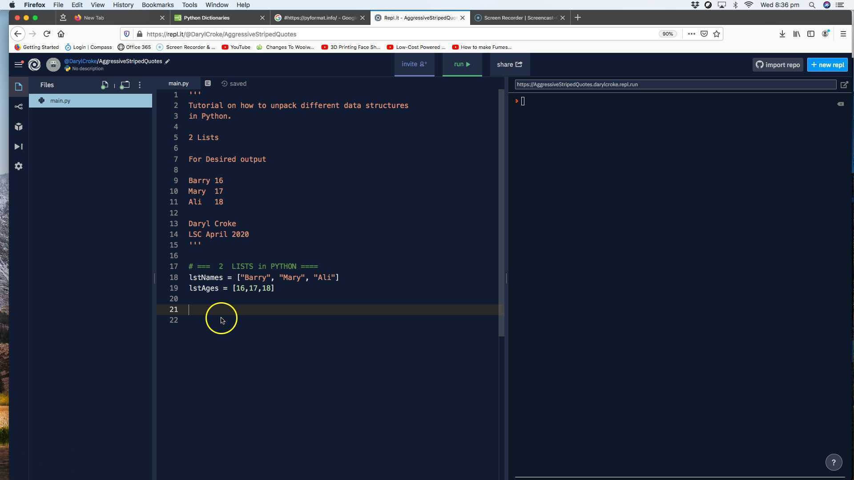This screenshot has height=480, width=854.
Task: Select the main.py file in the Files list
Action: point(60,100)
